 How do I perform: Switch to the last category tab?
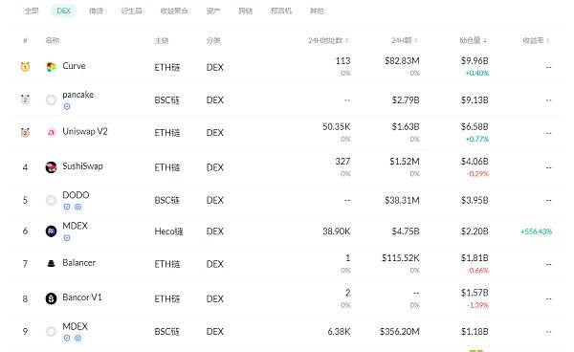tap(317, 11)
